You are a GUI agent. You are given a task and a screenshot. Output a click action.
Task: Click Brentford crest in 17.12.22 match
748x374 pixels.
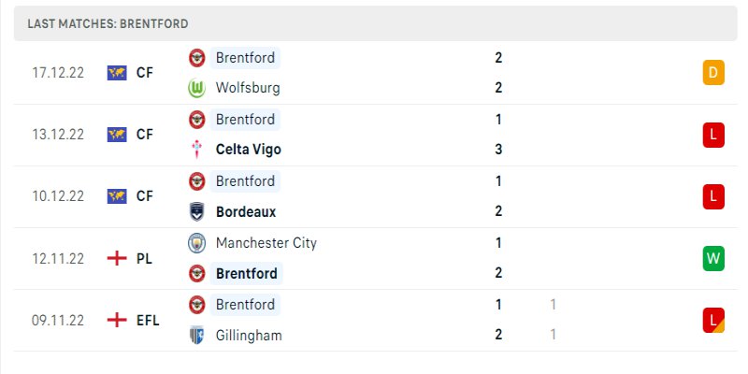[x=197, y=58]
